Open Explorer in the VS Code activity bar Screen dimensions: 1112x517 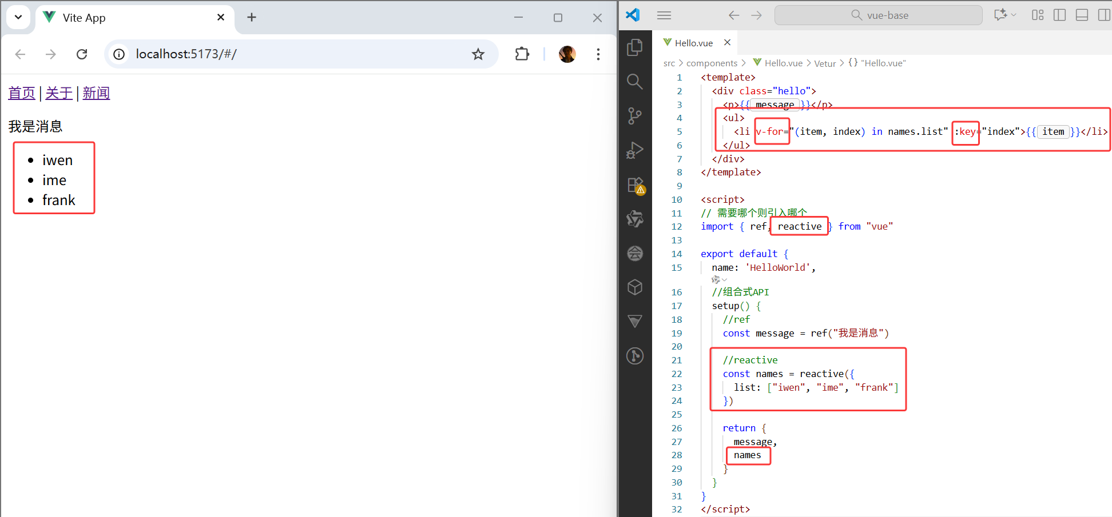click(635, 47)
